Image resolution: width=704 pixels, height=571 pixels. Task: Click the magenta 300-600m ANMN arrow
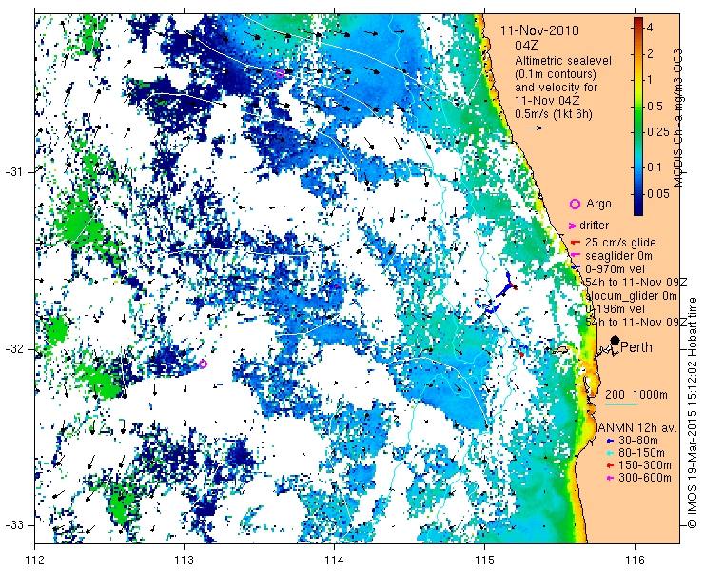coord(610,479)
